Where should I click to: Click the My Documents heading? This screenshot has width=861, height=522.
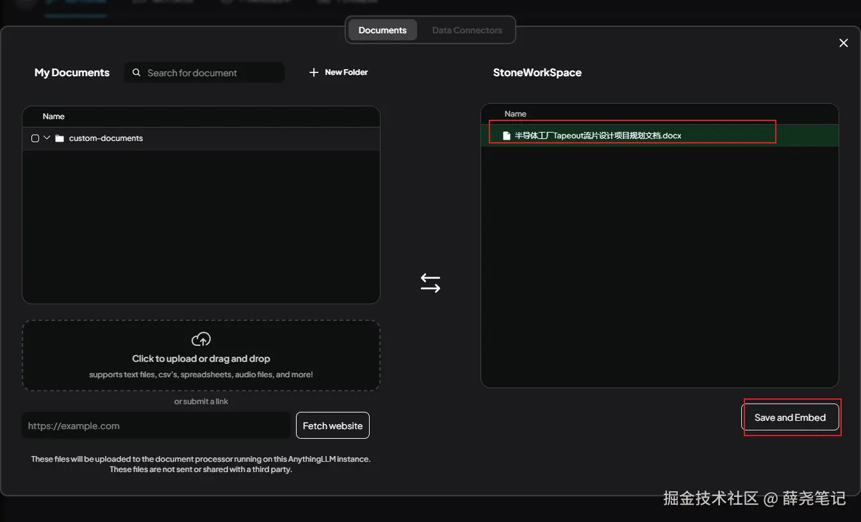(72, 72)
